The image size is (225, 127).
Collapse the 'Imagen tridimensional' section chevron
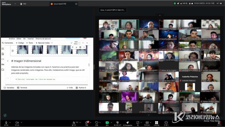[x=8, y=61]
